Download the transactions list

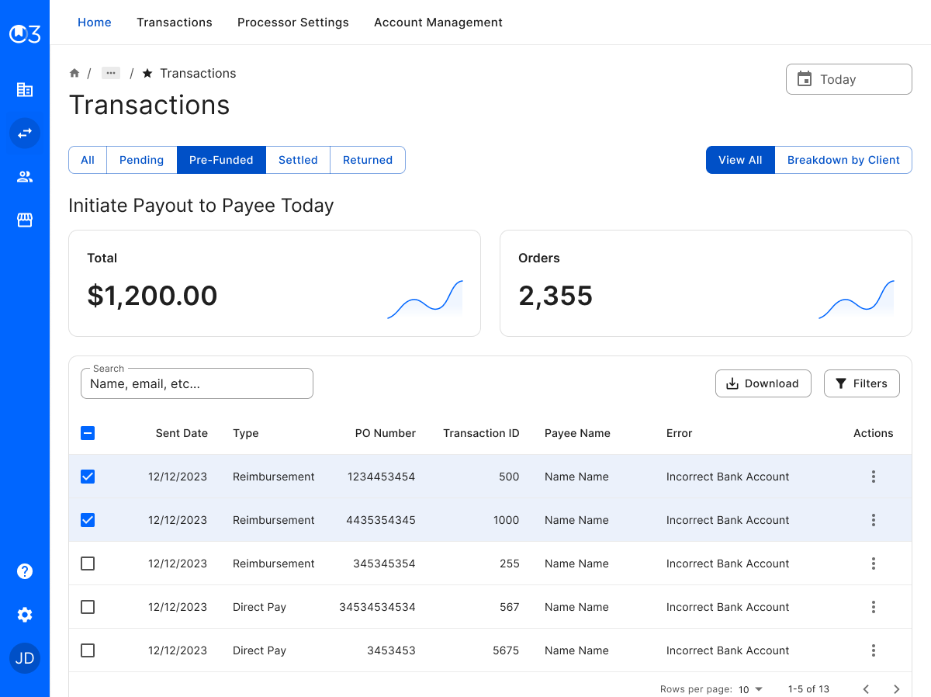click(x=763, y=383)
